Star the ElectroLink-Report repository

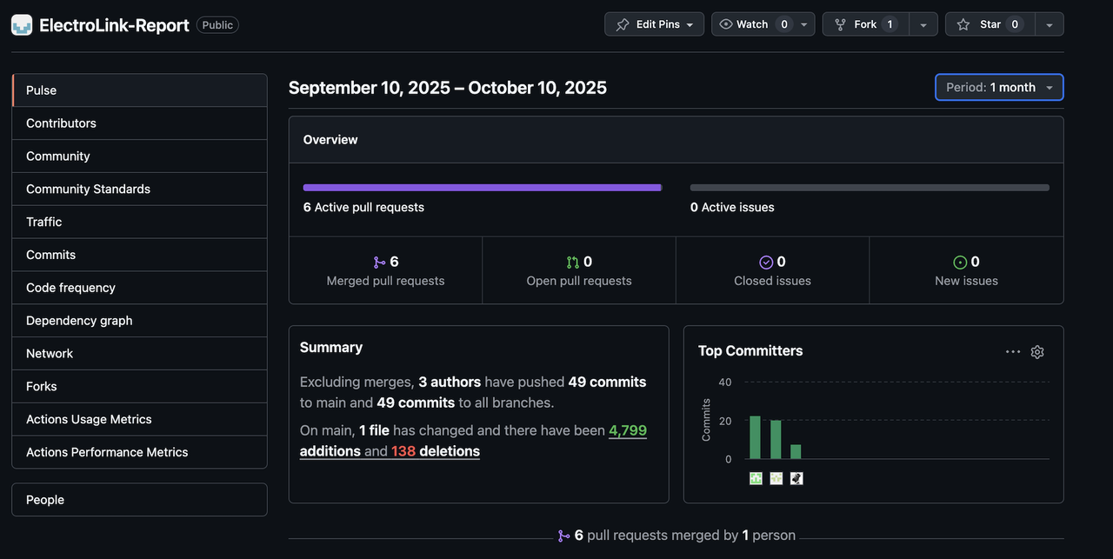[x=990, y=24]
